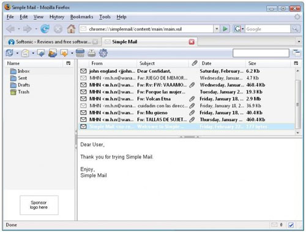Screen dimensions: 306x232
Task: Sort messages by the Date column
Action: [222, 63]
